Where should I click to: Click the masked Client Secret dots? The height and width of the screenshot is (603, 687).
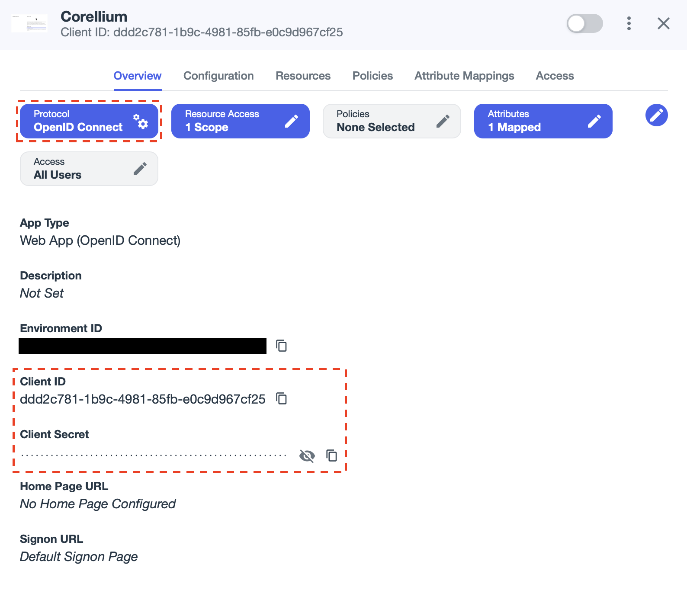tap(154, 455)
